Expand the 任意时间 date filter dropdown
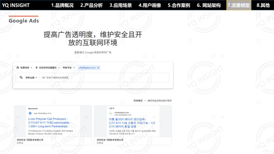Screen dimensions: 274x154 click(25, 68)
